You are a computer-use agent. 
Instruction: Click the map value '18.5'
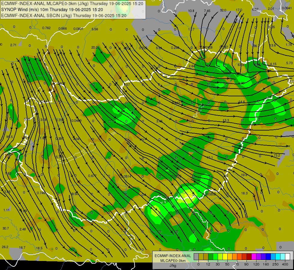click(39, 248)
